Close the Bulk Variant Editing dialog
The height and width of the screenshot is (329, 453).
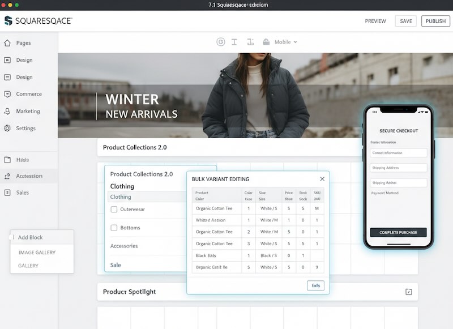coord(322,179)
